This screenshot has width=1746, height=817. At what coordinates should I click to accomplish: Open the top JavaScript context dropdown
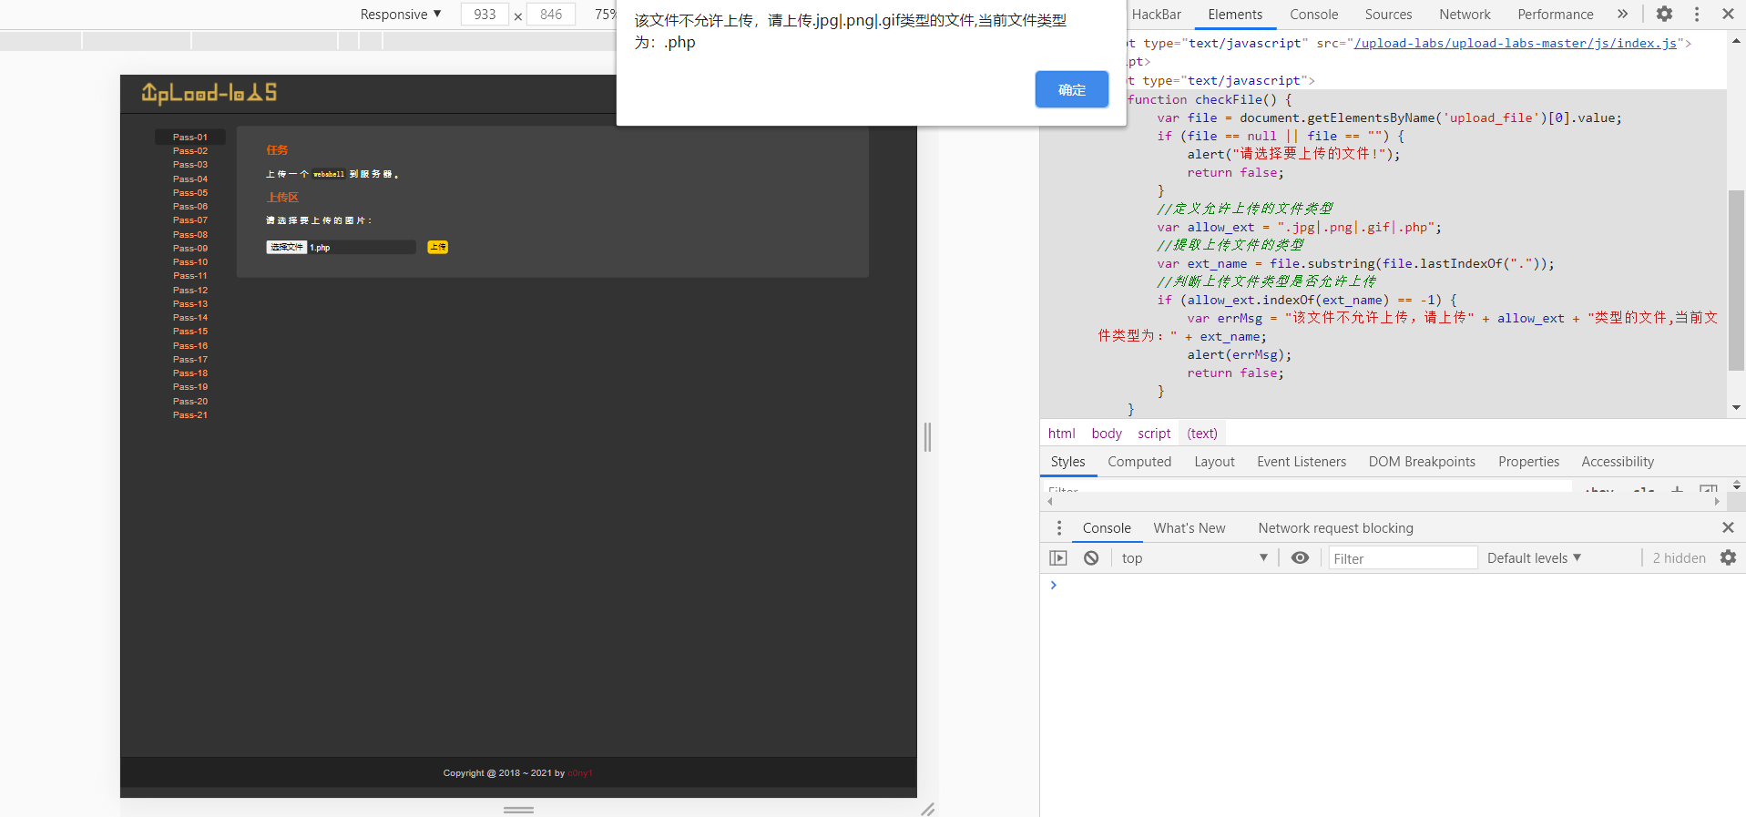click(1193, 558)
